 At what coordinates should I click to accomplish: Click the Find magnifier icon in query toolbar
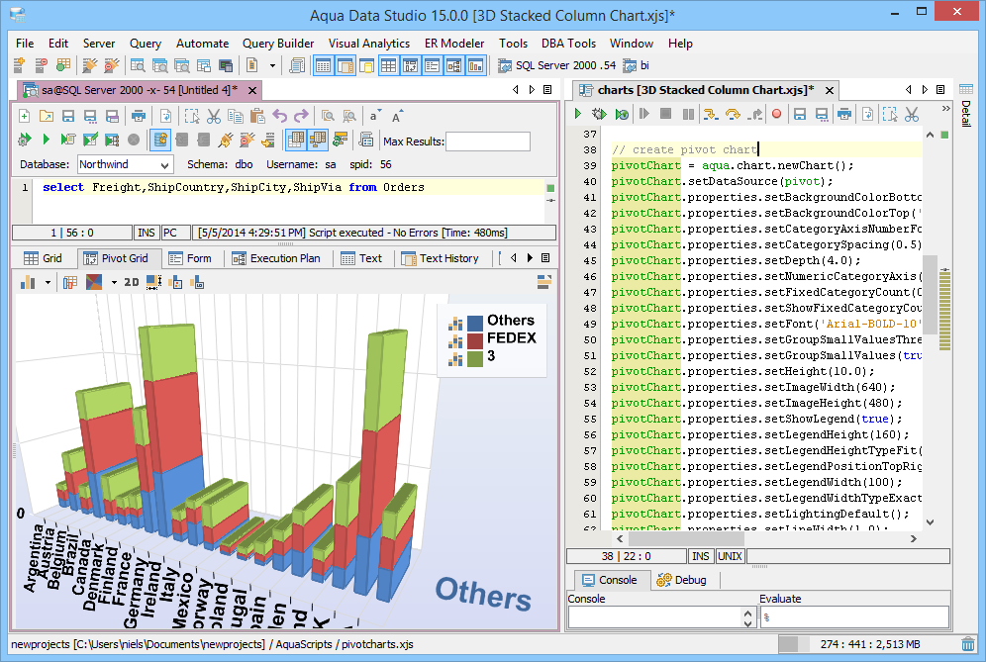328,116
